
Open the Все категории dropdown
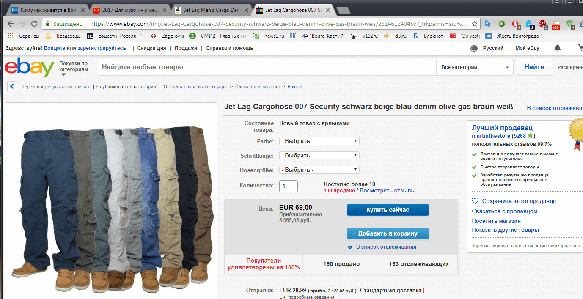tap(475, 67)
